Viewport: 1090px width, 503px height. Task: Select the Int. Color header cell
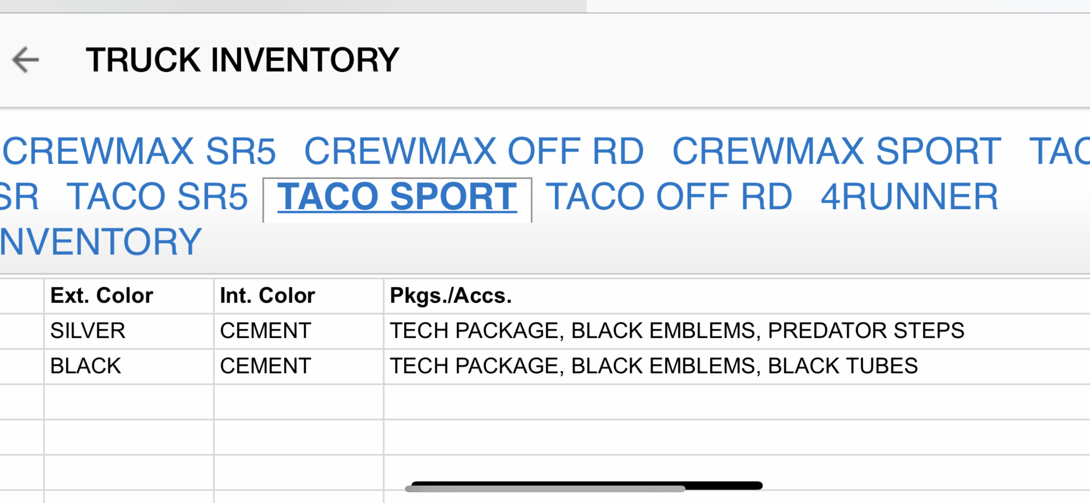[298, 296]
